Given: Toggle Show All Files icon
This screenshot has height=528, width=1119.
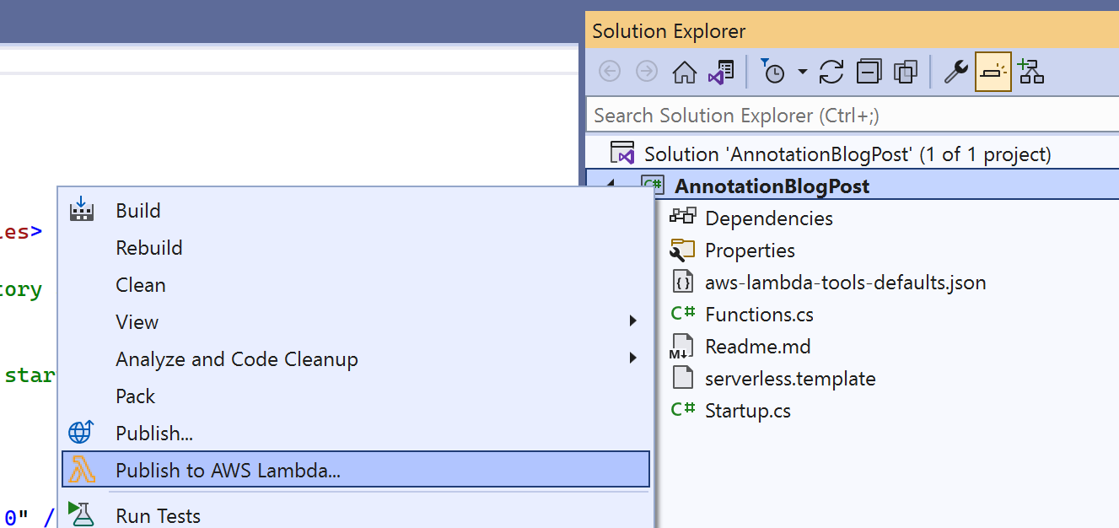Looking at the screenshot, I should [906, 73].
